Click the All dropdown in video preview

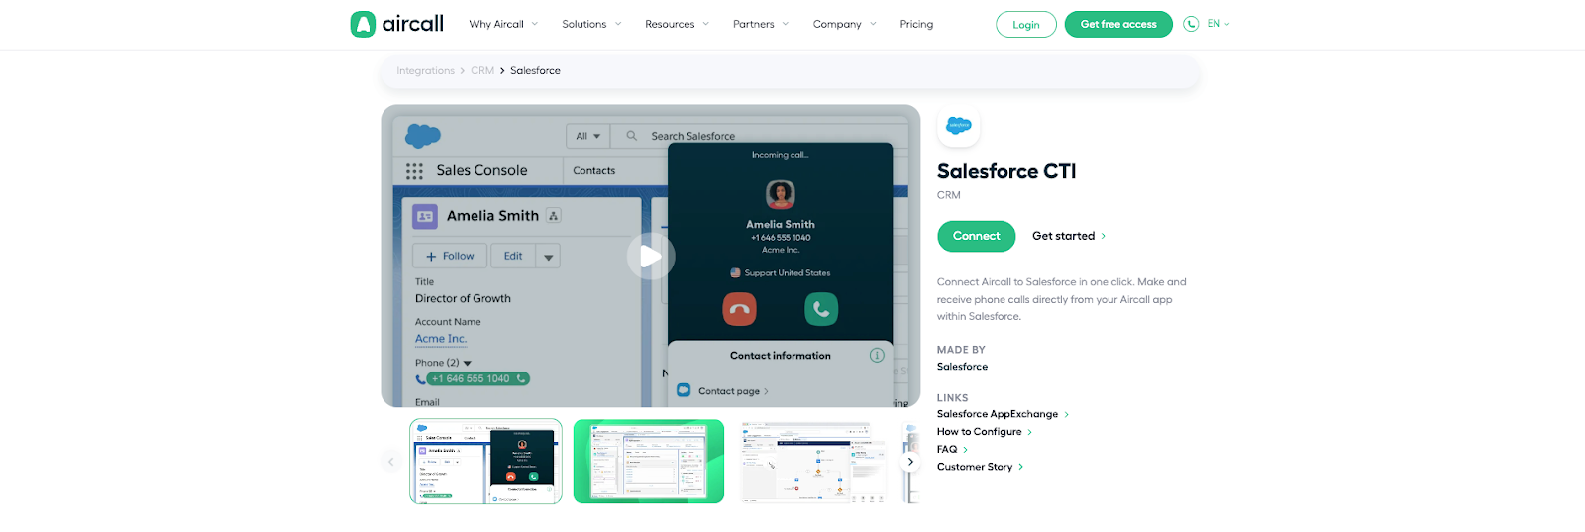point(588,136)
